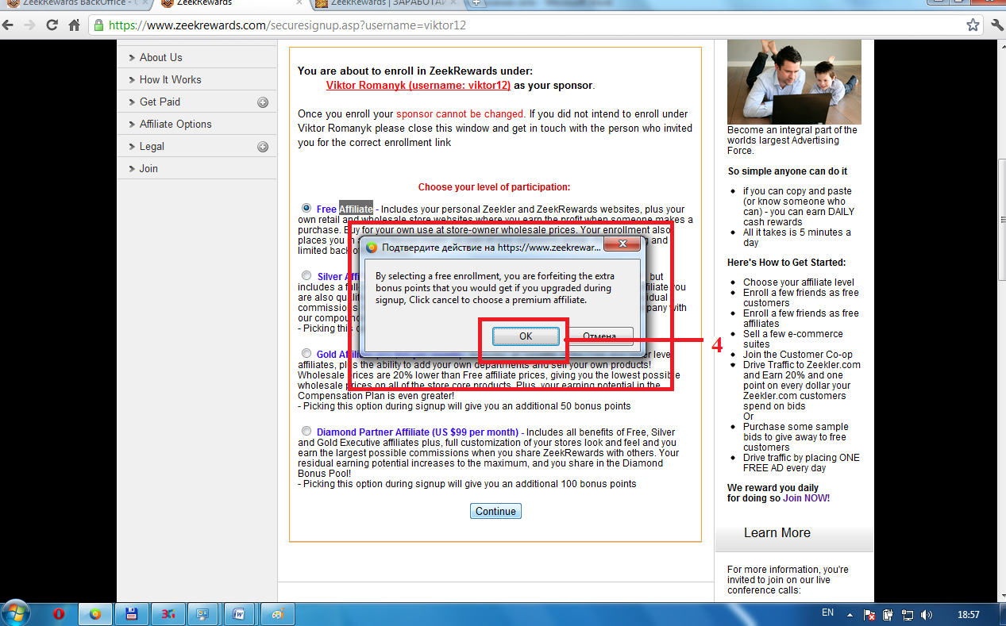Click the network tray icon
Image resolution: width=1006 pixels, height=626 pixels.
pos(908,614)
